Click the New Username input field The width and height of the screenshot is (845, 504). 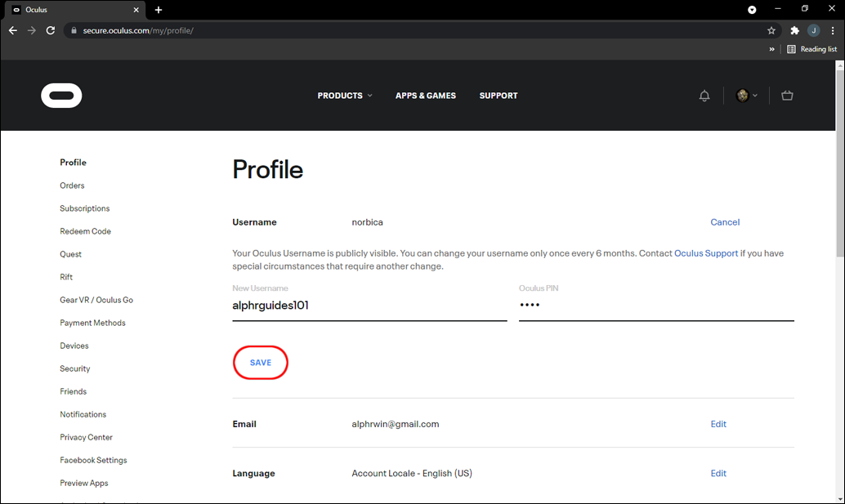(x=369, y=306)
